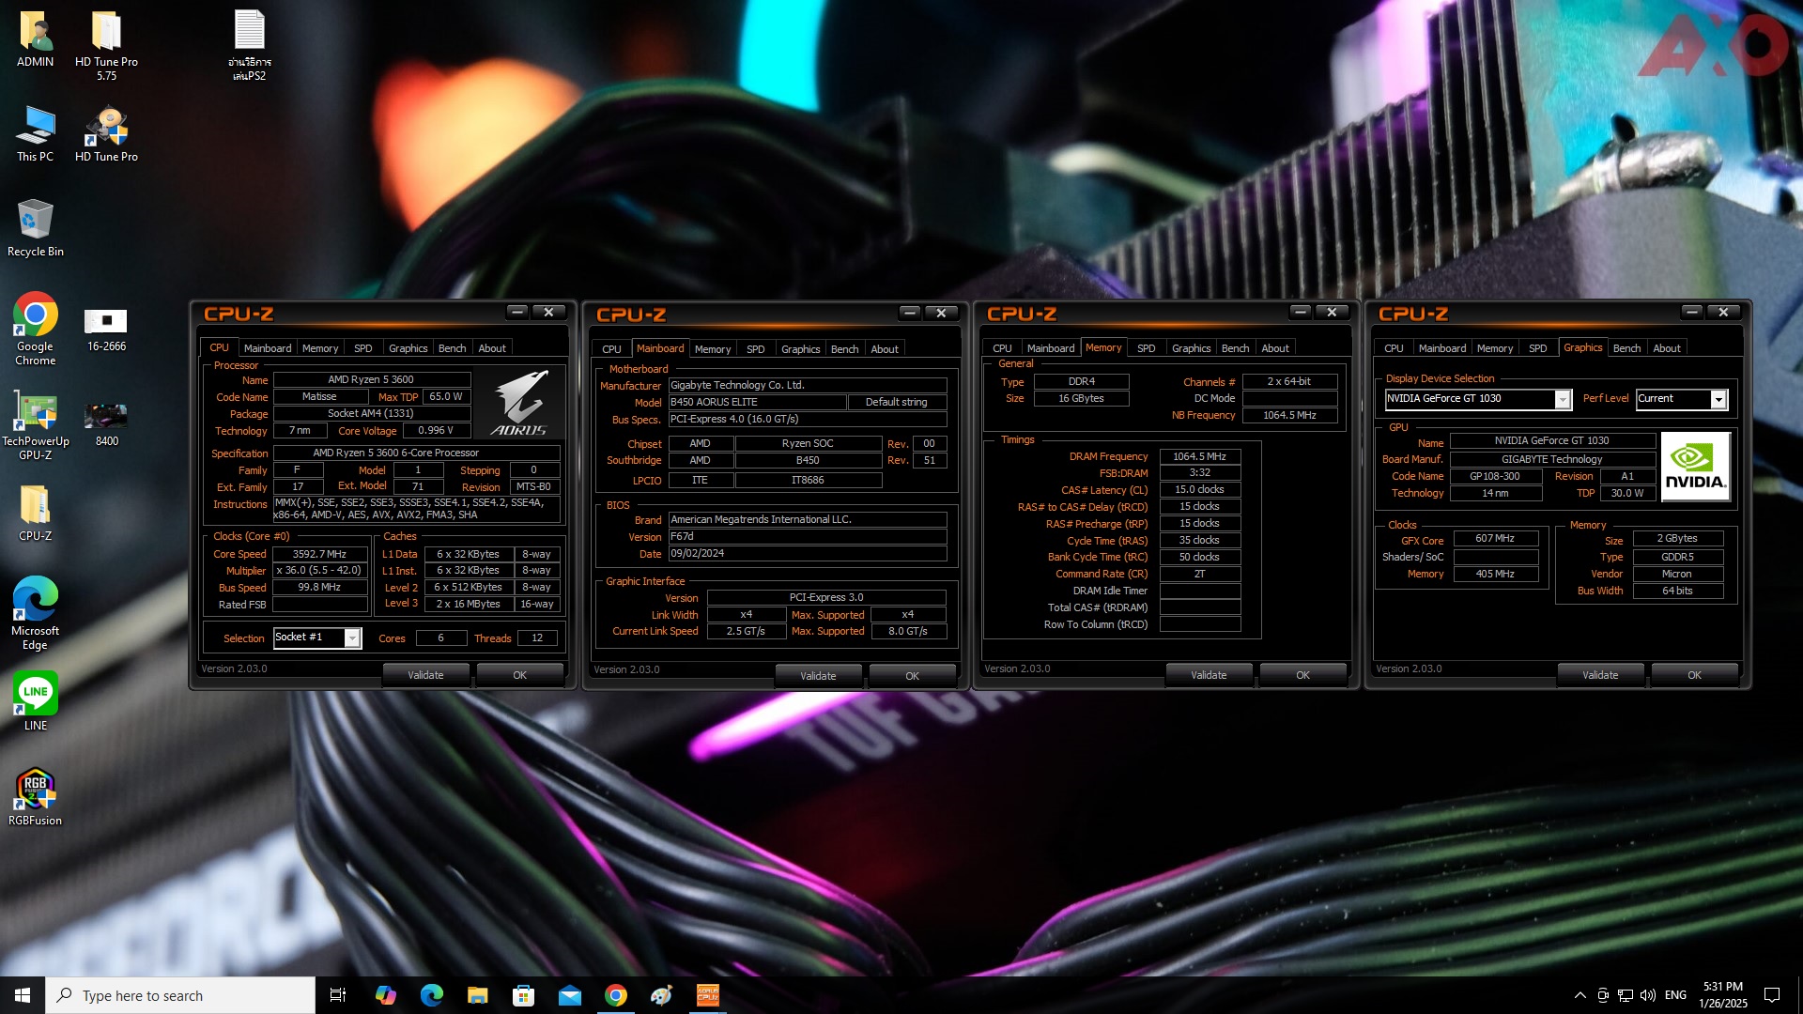Click BIOS version F67d field
The image size is (1803, 1014).
coord(808,537)
